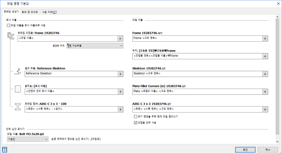Click plus button beside 위치 path field
Image resolution: width=282 pixels, height=154 pixels.
pos(265,56)
